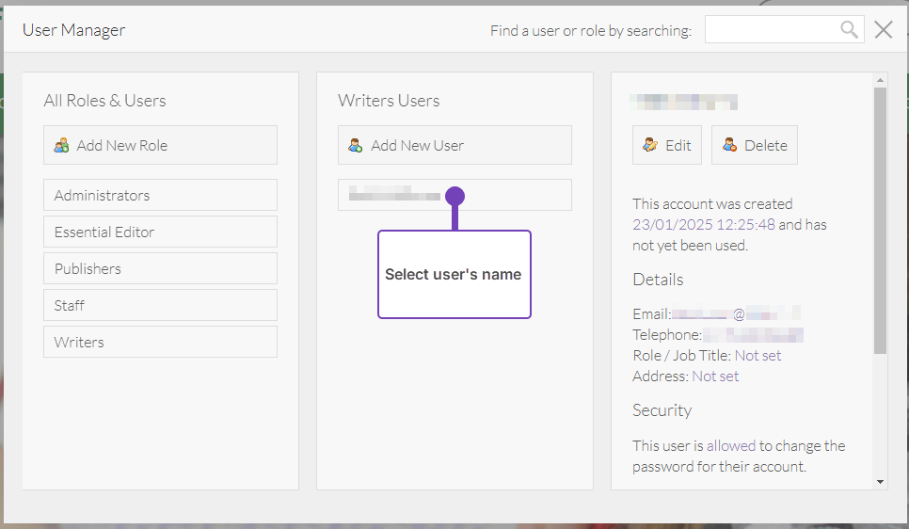The width and height of the screenshot is (909, 529).
Task: Open the Administrators role
Action: [x=160, y=195]
